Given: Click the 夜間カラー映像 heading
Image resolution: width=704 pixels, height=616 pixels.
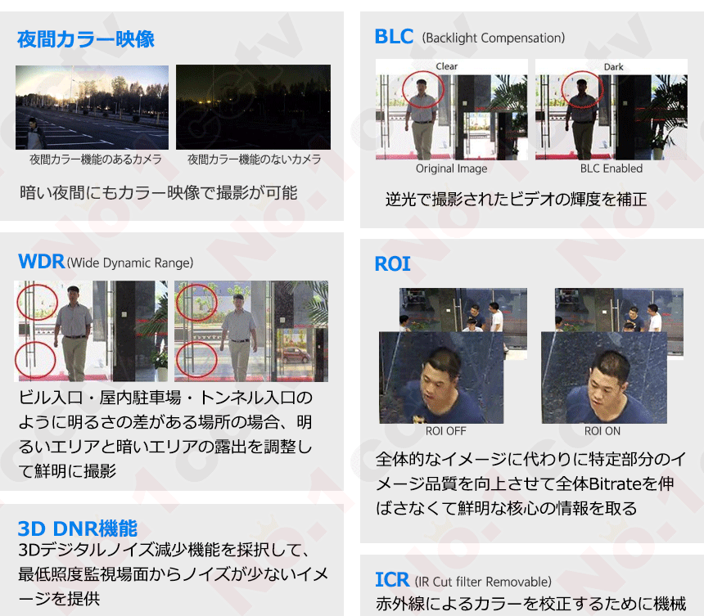Looking at the screenshot, I should click(86, 39).
